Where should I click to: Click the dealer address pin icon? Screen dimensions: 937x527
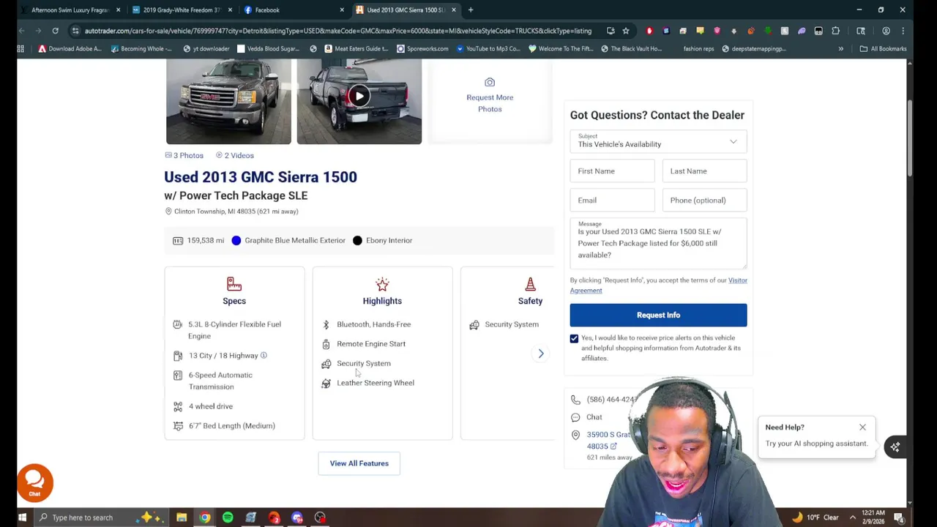(x=575, y=435)
